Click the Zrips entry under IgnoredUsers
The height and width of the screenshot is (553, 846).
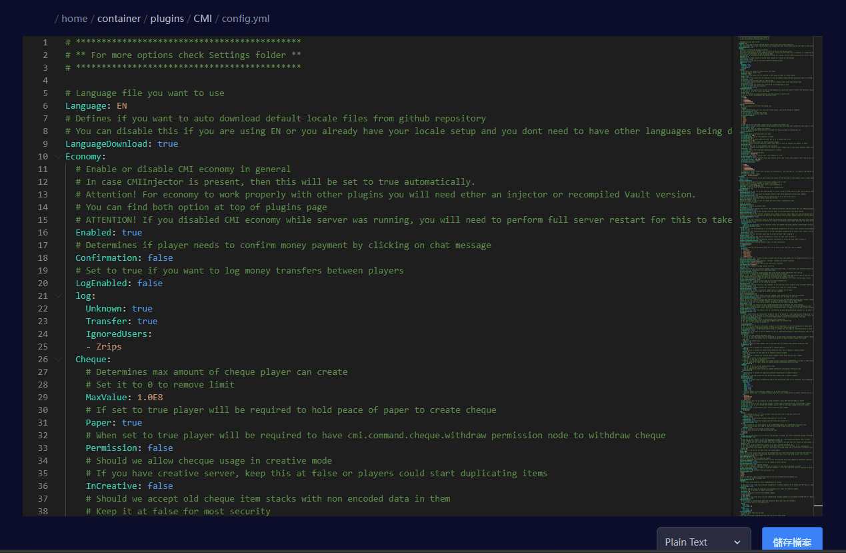(109, 347)
